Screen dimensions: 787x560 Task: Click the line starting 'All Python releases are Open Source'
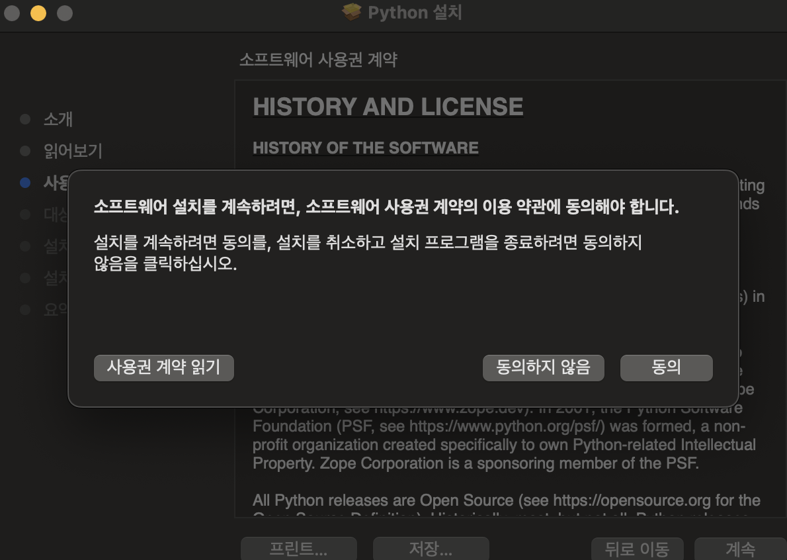tap(507, 500)
